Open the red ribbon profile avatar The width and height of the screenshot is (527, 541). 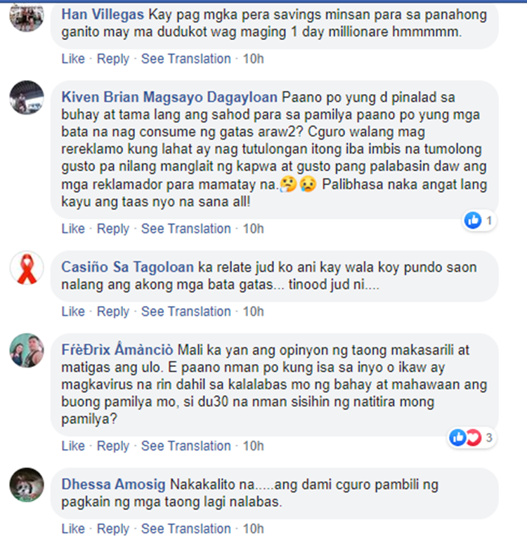[27, 267]
